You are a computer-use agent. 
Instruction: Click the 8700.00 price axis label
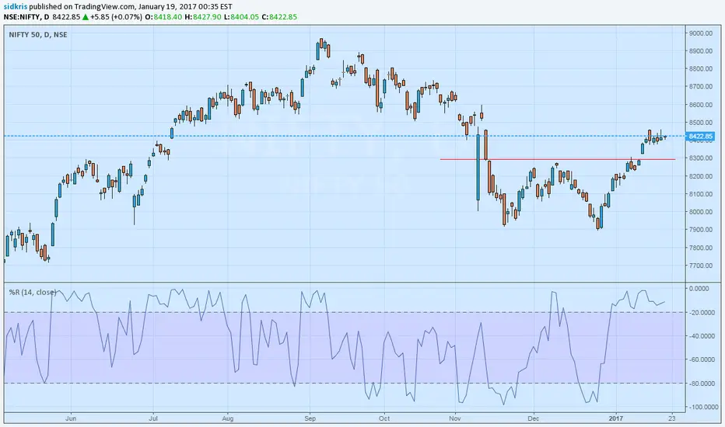click(701, 87)
